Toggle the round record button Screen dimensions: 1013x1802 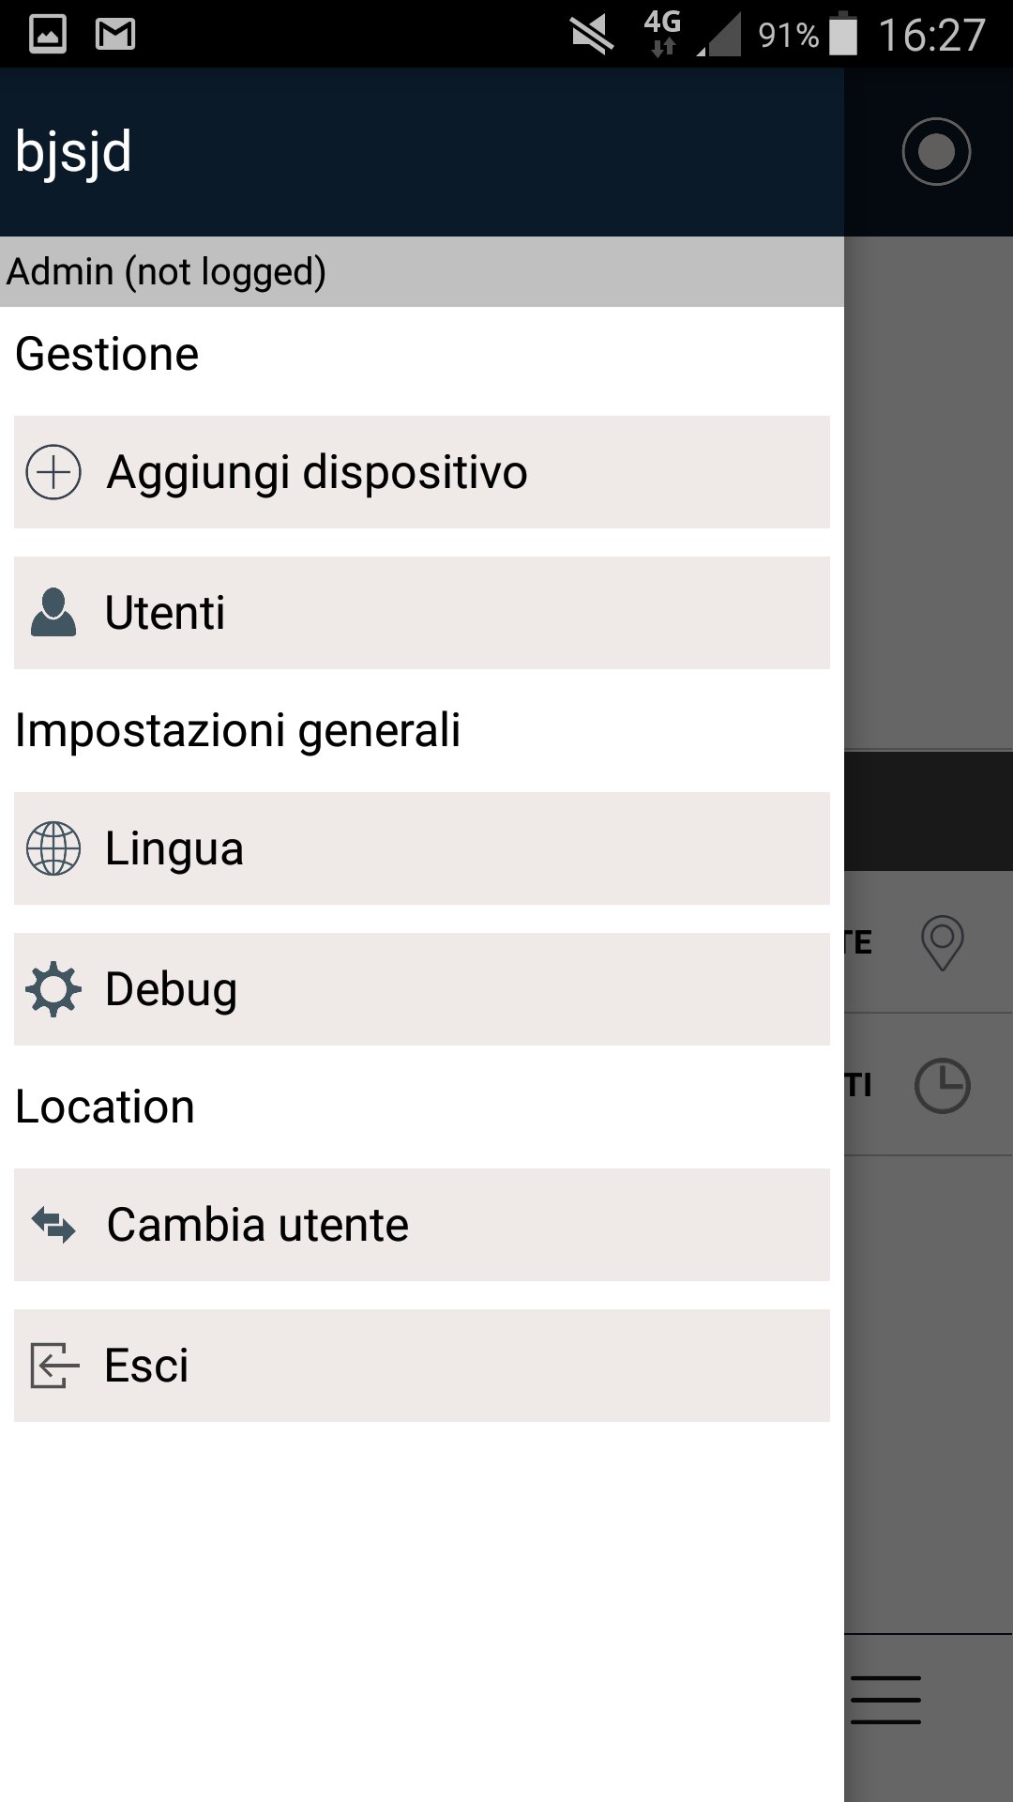[x=935, y=152]
